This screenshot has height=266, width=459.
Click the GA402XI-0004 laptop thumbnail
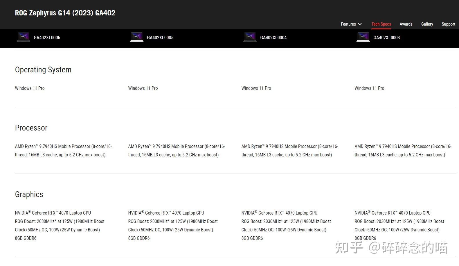coord(250,37)
